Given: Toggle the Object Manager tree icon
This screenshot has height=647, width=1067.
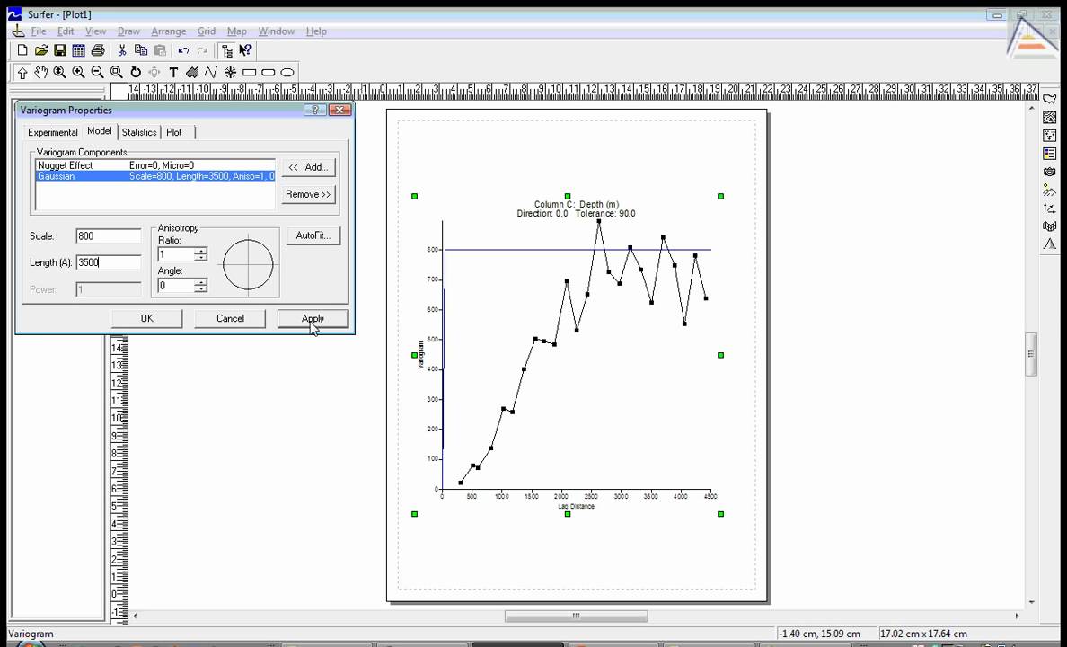Looking at the screenshot, I should click(227, 50).
